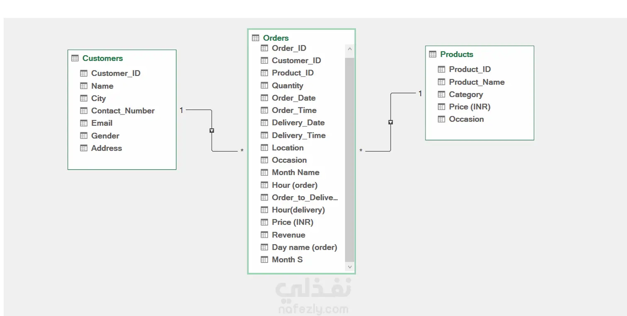This screenshot has height=316, width=627.
Task: Select the Contact_Number field in Customers
Action: pos(117,111)
